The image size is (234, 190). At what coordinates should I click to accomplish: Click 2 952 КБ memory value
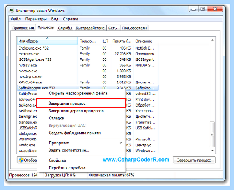[x=124, y=76]
